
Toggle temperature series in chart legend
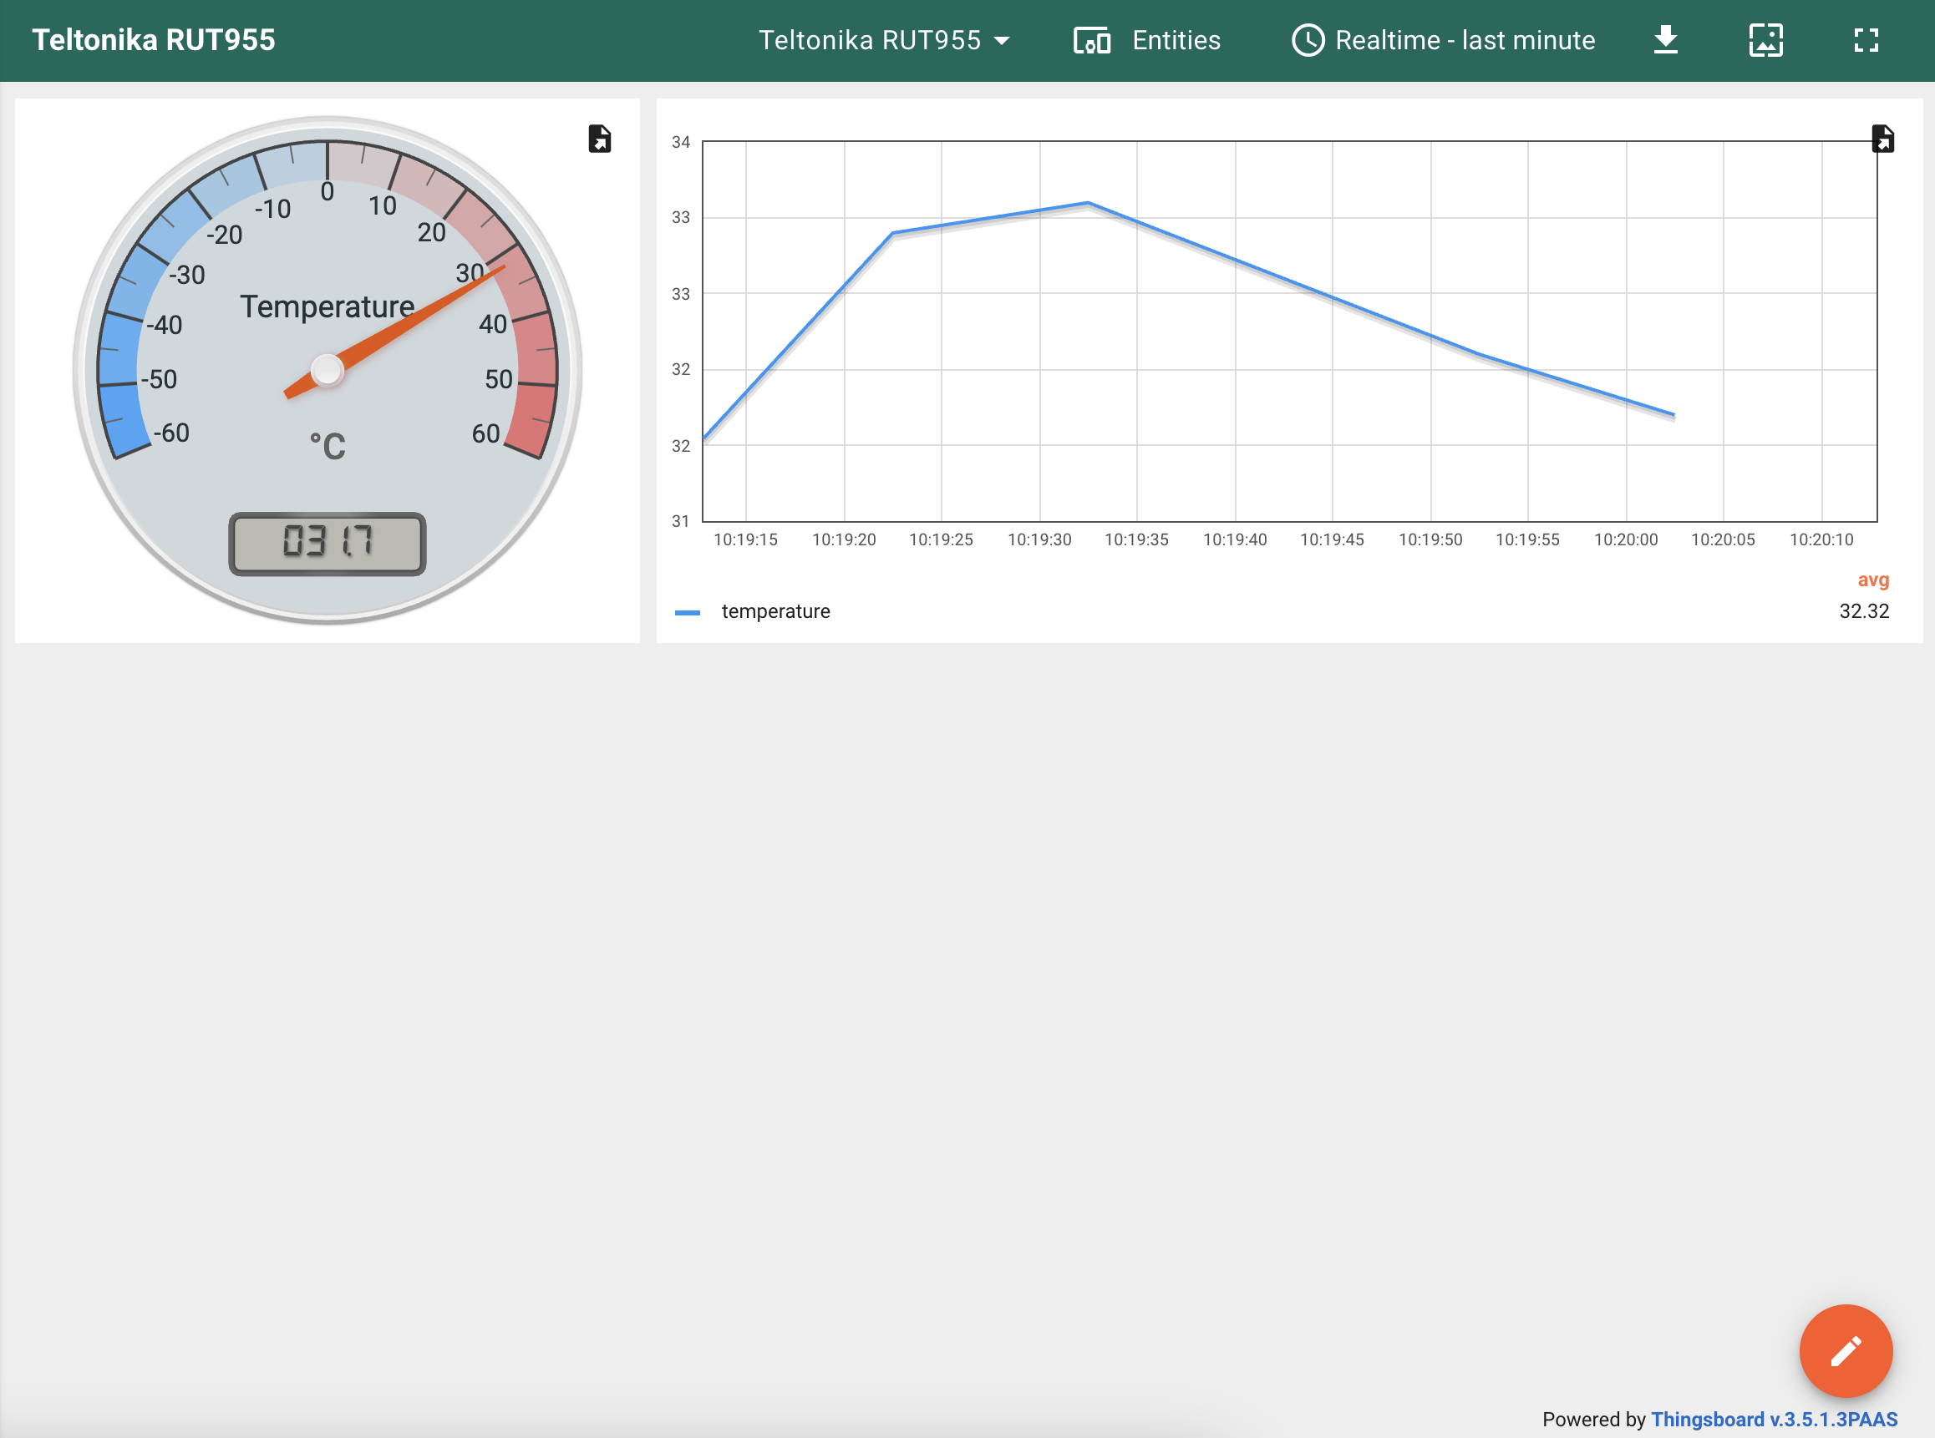(775, 611)
